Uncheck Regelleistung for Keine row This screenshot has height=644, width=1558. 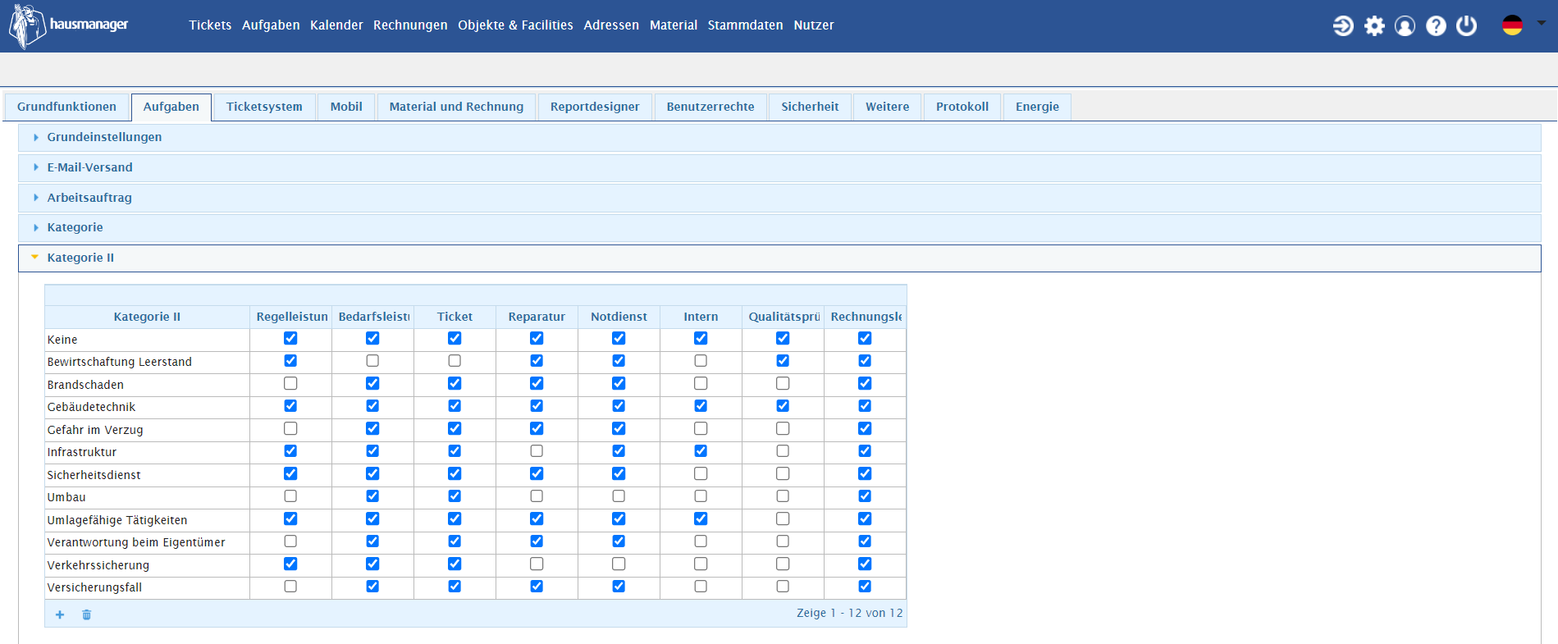click(x=290, y=338)
